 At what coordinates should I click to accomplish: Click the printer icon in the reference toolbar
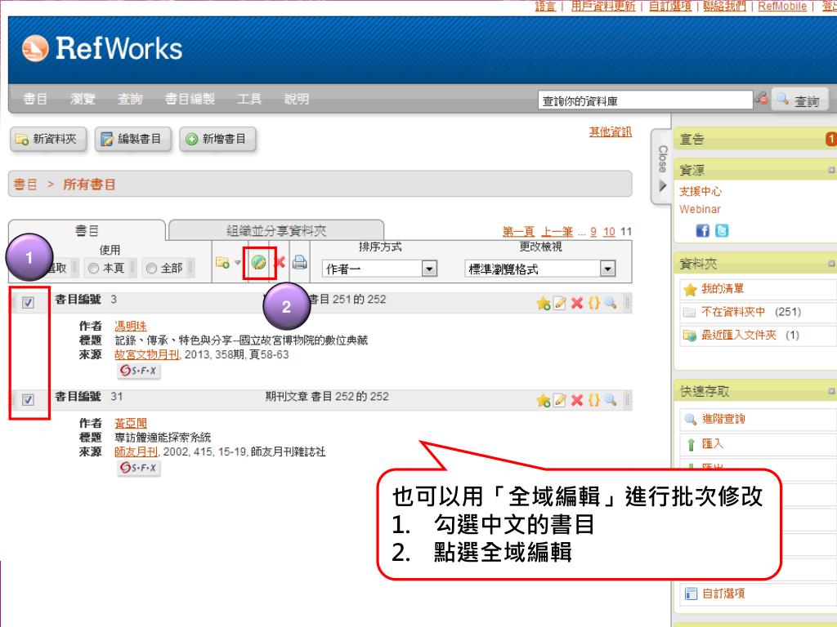point(299,262)
